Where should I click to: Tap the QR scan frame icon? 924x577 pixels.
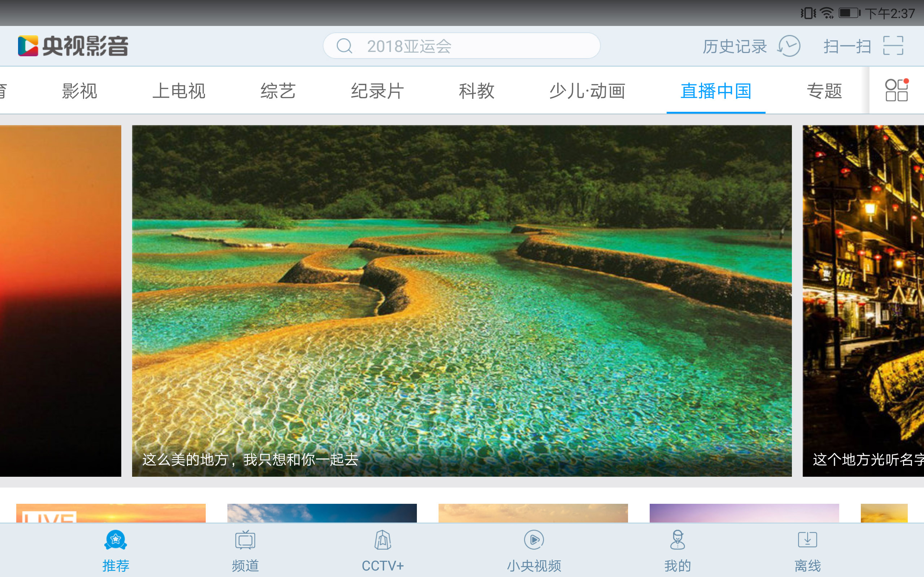coord(893,46)
